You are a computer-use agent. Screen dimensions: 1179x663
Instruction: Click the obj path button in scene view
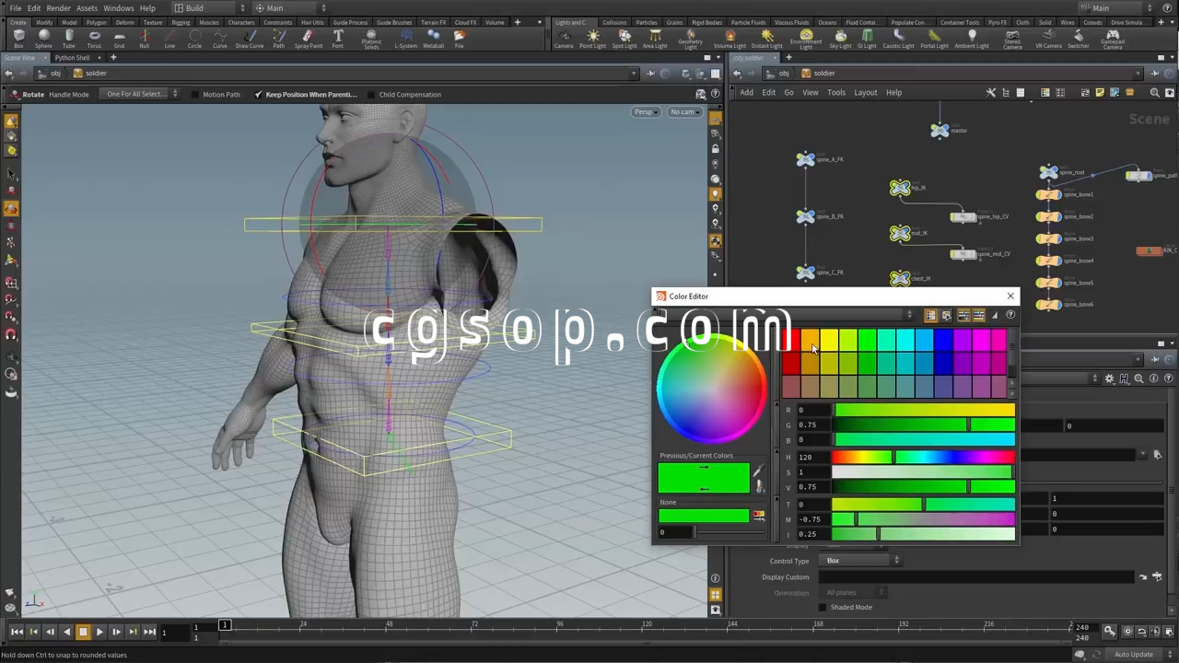point(51,74)
